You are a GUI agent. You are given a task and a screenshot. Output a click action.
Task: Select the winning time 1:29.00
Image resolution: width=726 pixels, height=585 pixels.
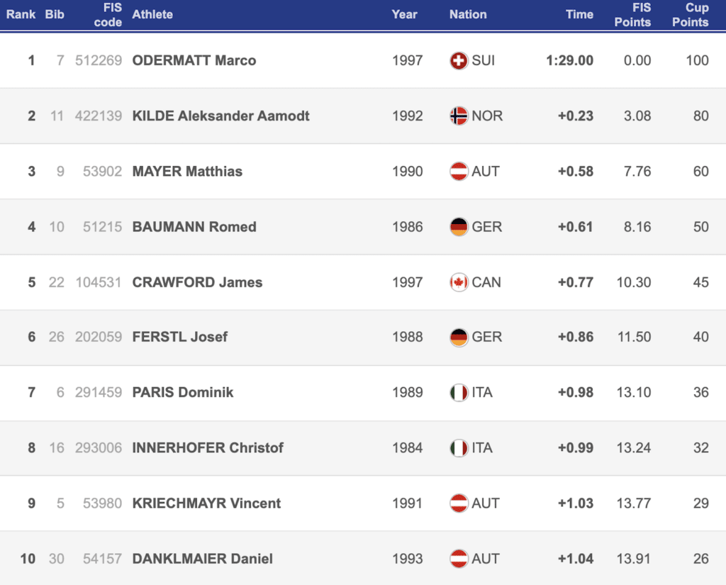pyautogui.click(x=569, y=60)
